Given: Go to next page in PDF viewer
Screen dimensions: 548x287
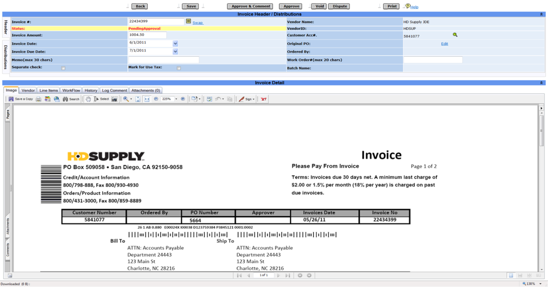Looking at the screenshot, I should (278, 275).
